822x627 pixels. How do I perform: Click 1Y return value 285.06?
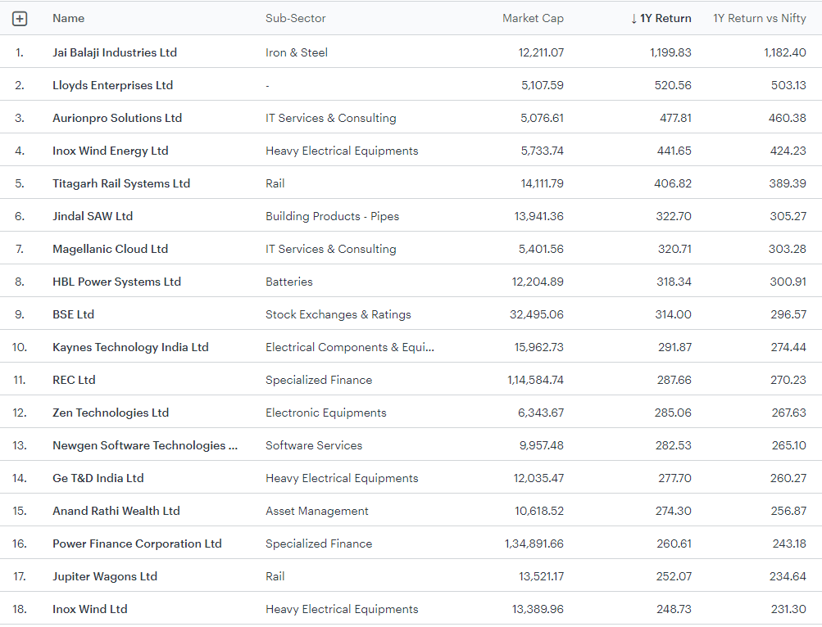click(x=673, y=413)
